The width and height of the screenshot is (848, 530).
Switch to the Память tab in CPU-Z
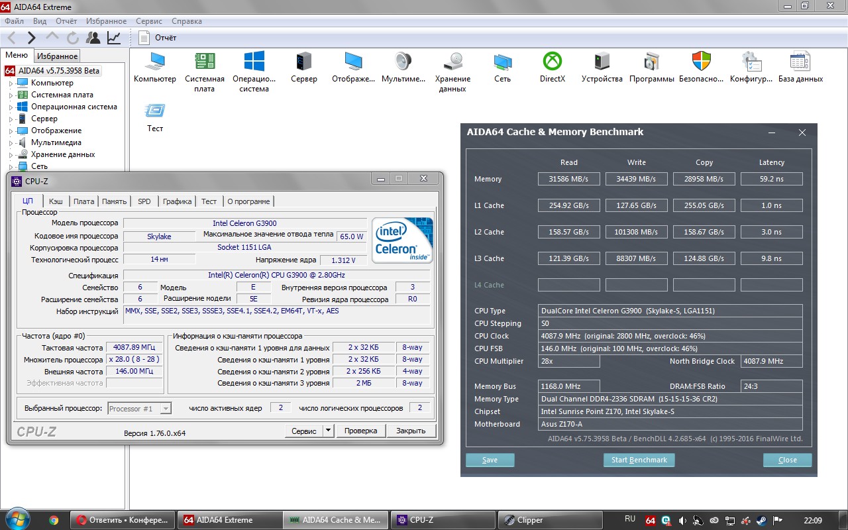115,201
